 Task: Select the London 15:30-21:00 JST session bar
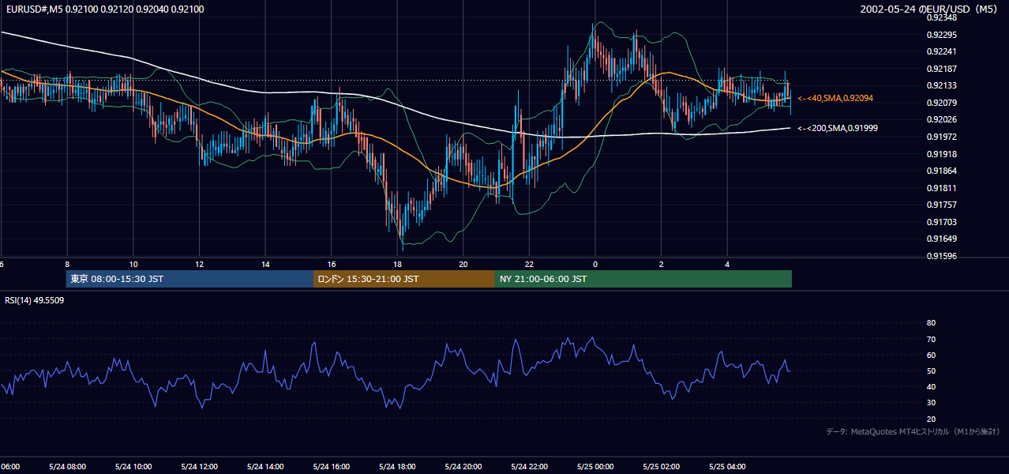(404, 279)
